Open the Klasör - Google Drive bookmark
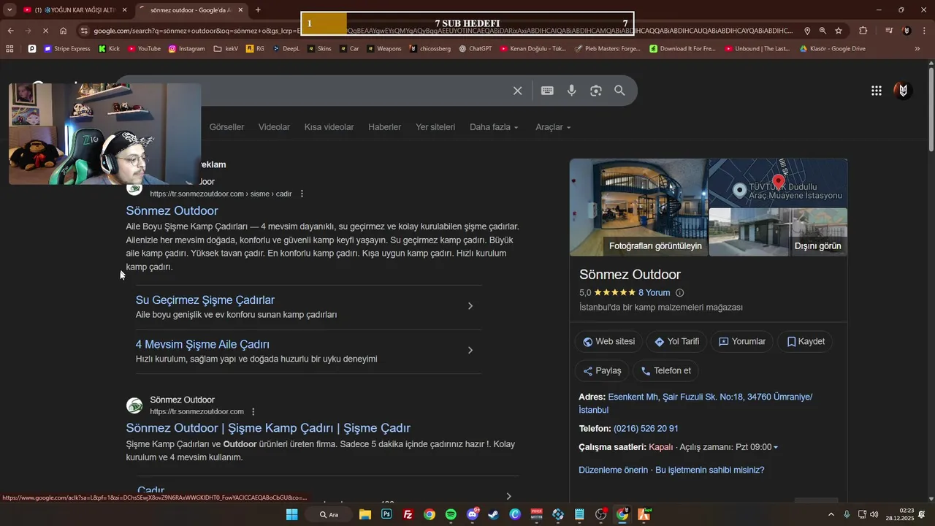Image resolution: width=935 pixels, height=526 pixels. click(x=832, y=49)
